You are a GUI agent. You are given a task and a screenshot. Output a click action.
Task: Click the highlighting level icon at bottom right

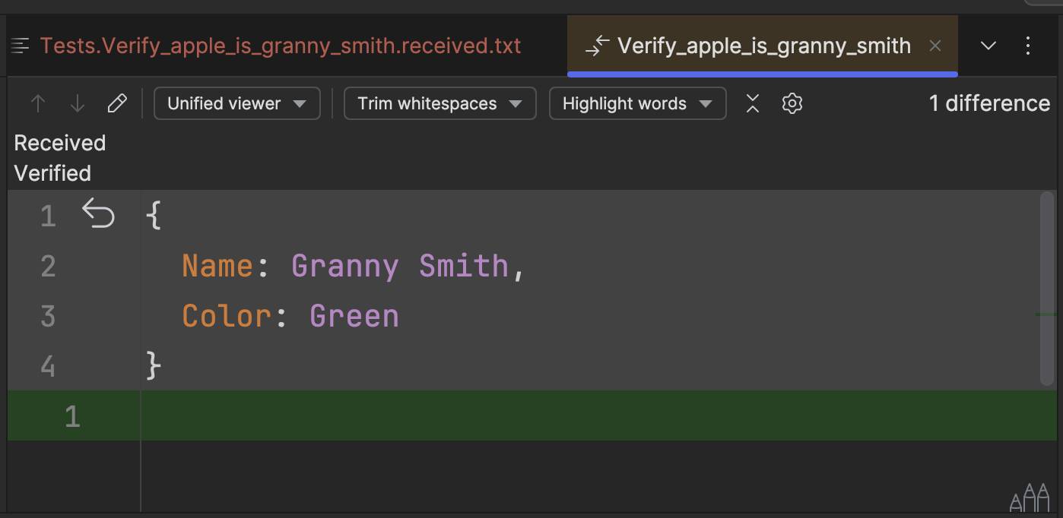[x=1030, y=497]
